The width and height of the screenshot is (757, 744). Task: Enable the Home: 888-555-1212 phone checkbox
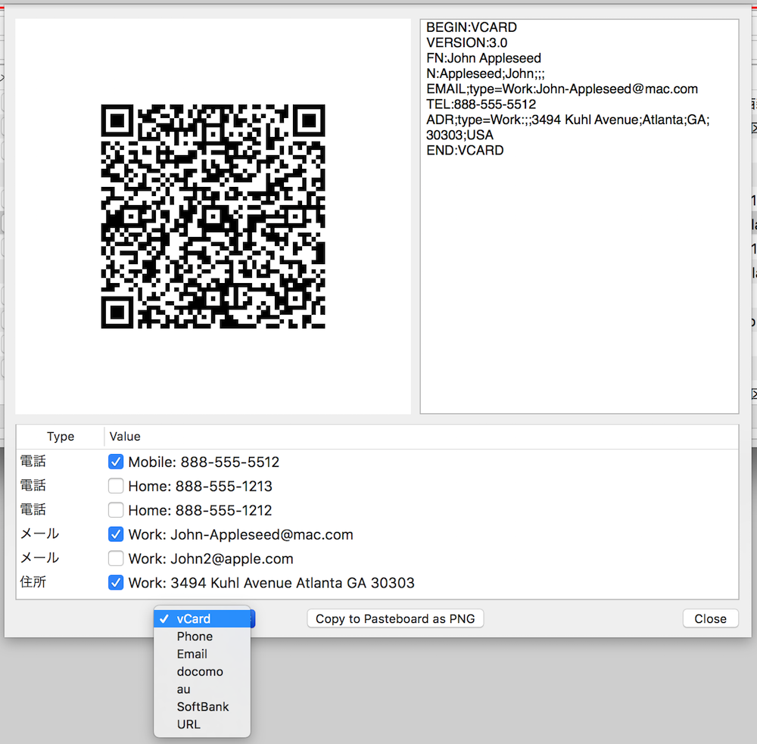115,510
